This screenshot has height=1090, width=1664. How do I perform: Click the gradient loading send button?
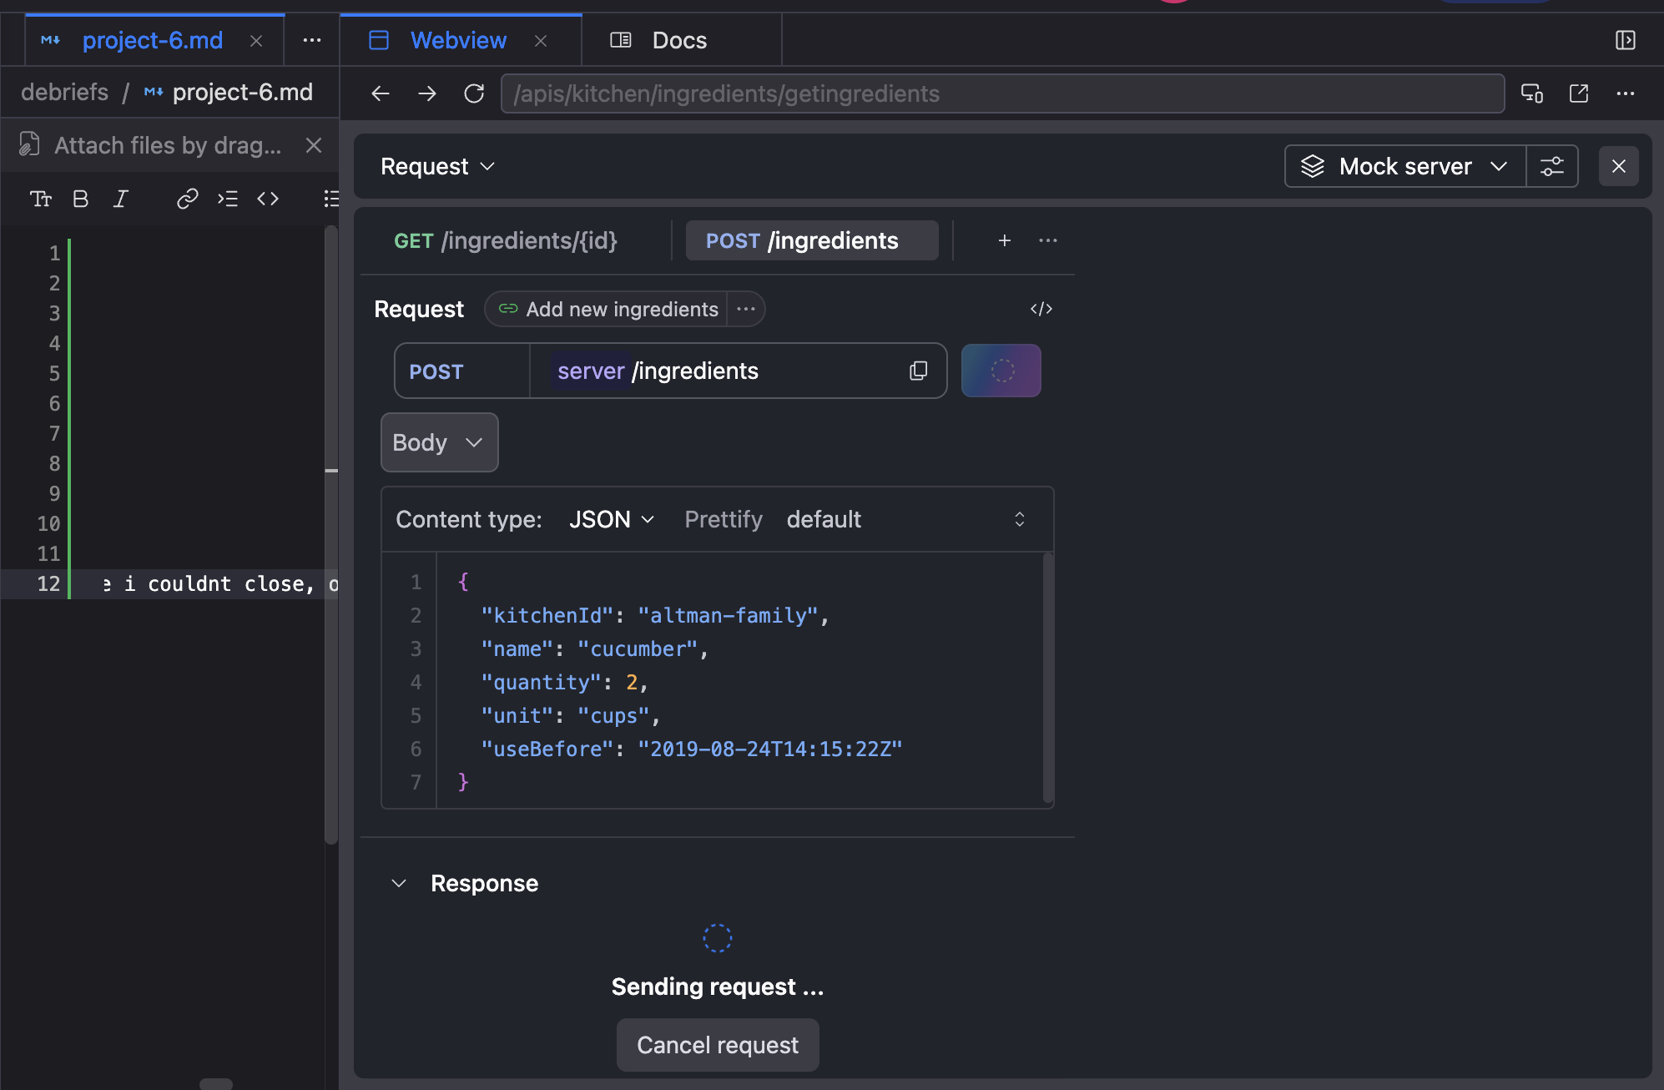(1001, 371)
